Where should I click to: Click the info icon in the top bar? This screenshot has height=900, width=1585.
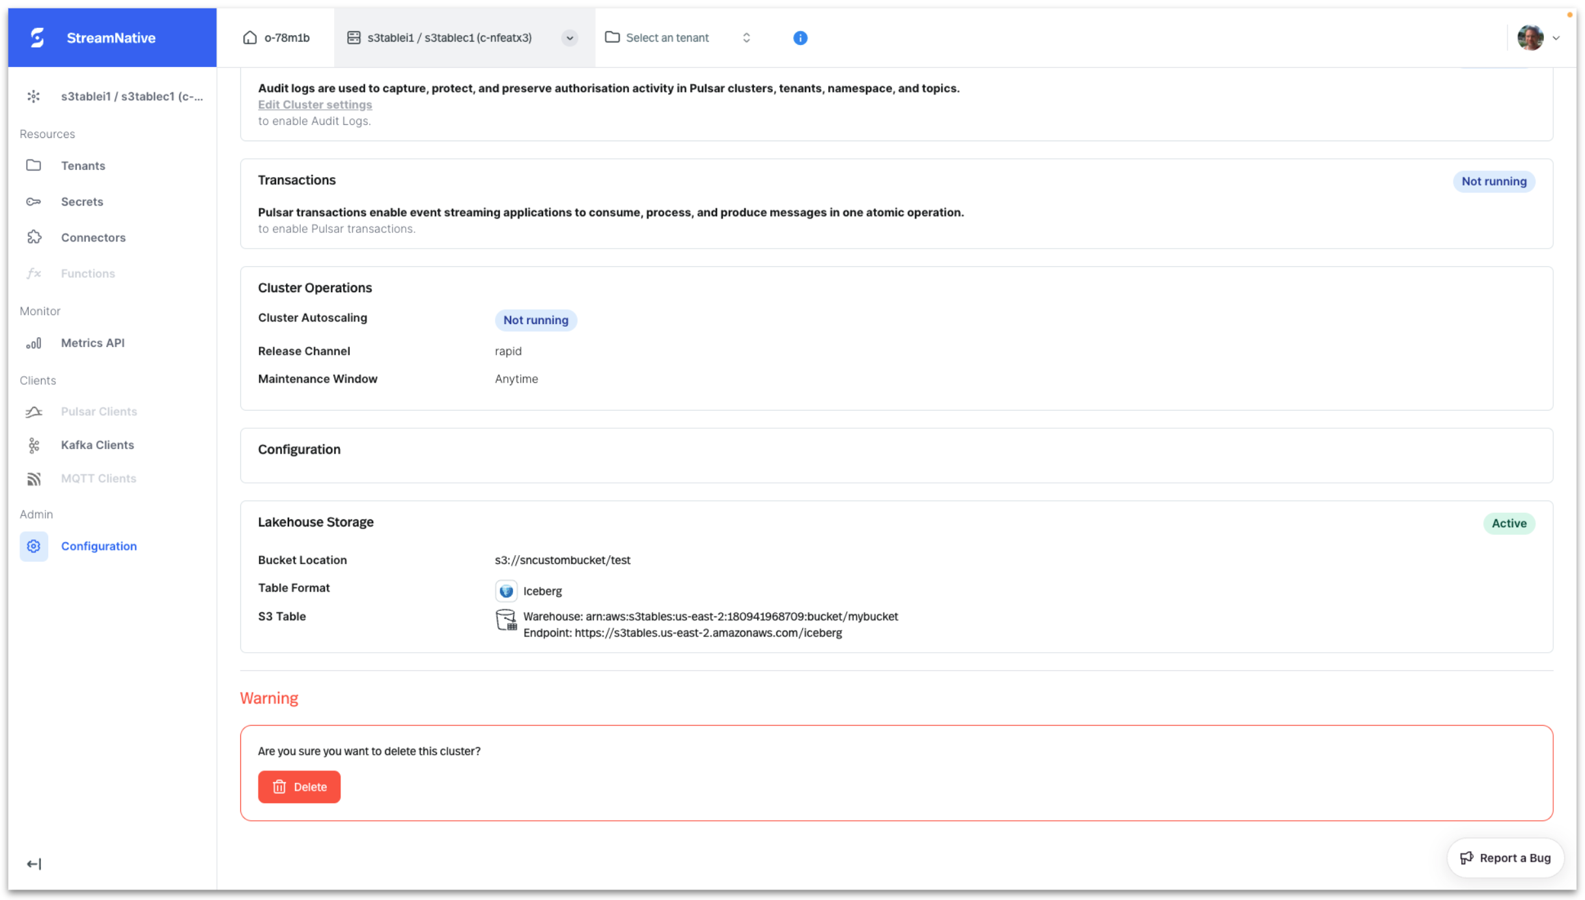click(x=800, y=38)
